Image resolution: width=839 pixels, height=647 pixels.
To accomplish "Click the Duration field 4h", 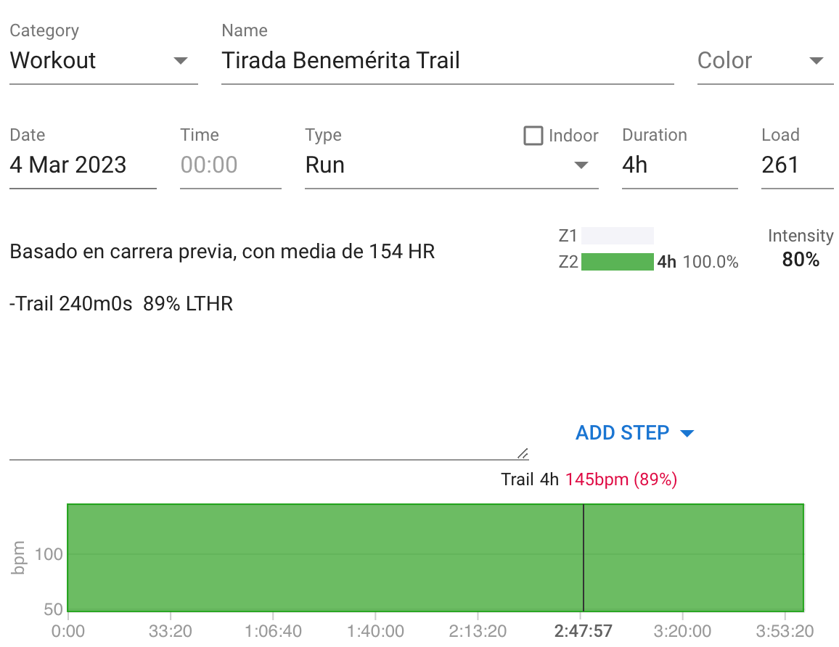I will click(679, 165).
